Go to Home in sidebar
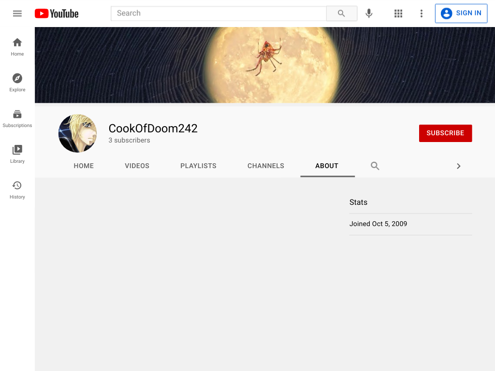Image resolution: width=495 pixels, height=371 pixels. (x=17, y=47)
